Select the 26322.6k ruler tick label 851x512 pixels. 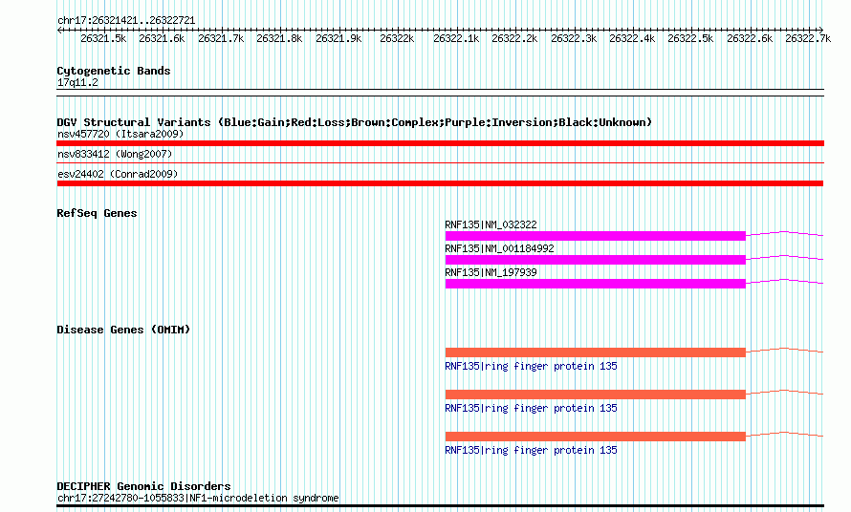pyautogui.click(x=750, y=38)
